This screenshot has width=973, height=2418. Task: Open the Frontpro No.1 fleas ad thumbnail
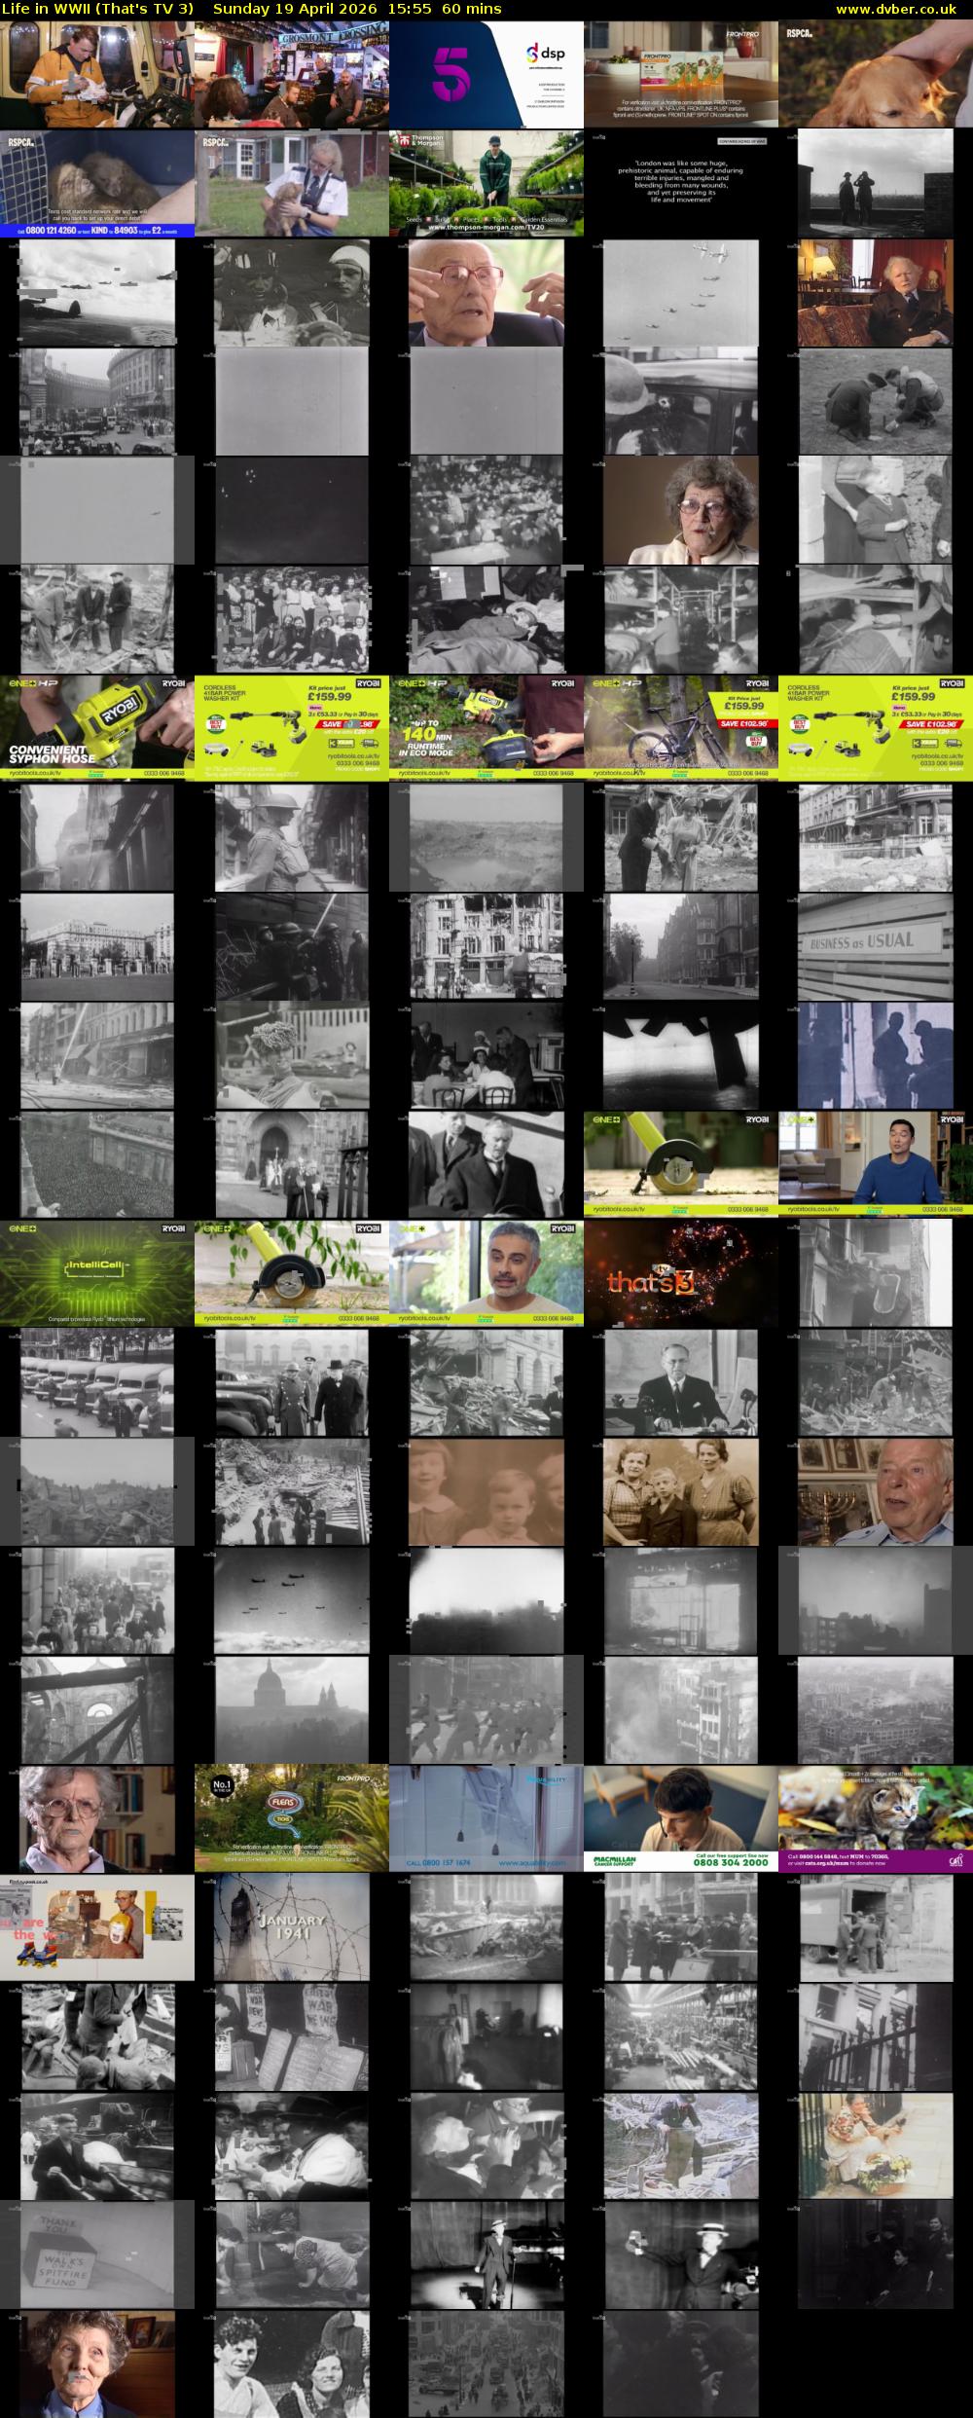(292, 1818)
